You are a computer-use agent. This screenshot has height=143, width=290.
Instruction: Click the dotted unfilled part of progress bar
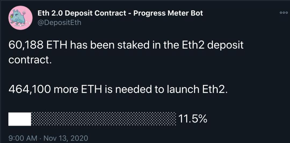pos(104,119)
